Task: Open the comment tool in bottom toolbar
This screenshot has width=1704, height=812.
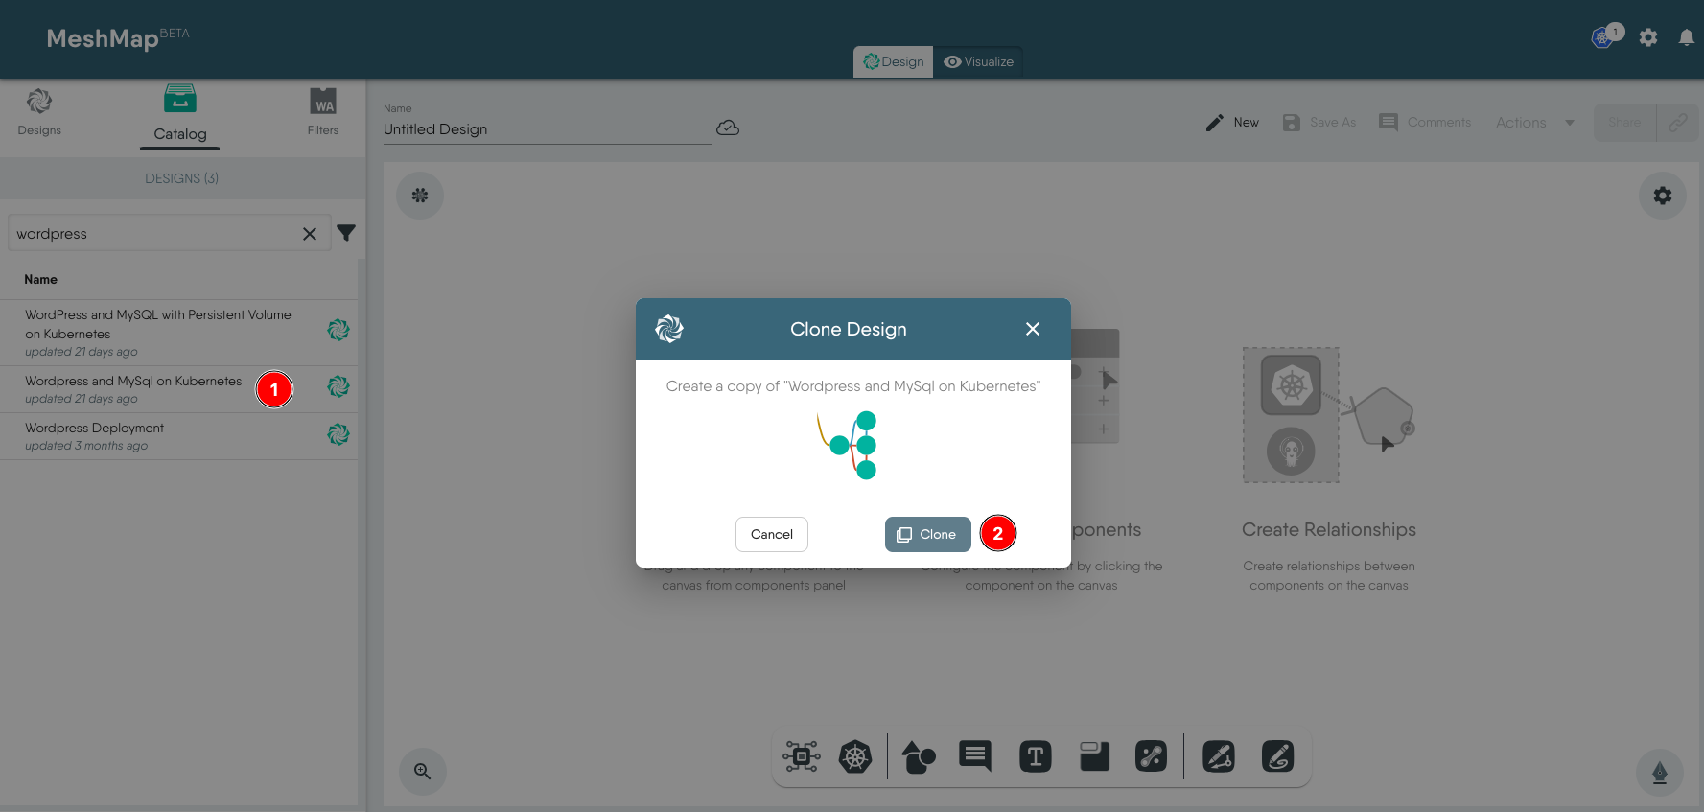Action: tap(975, 756)
